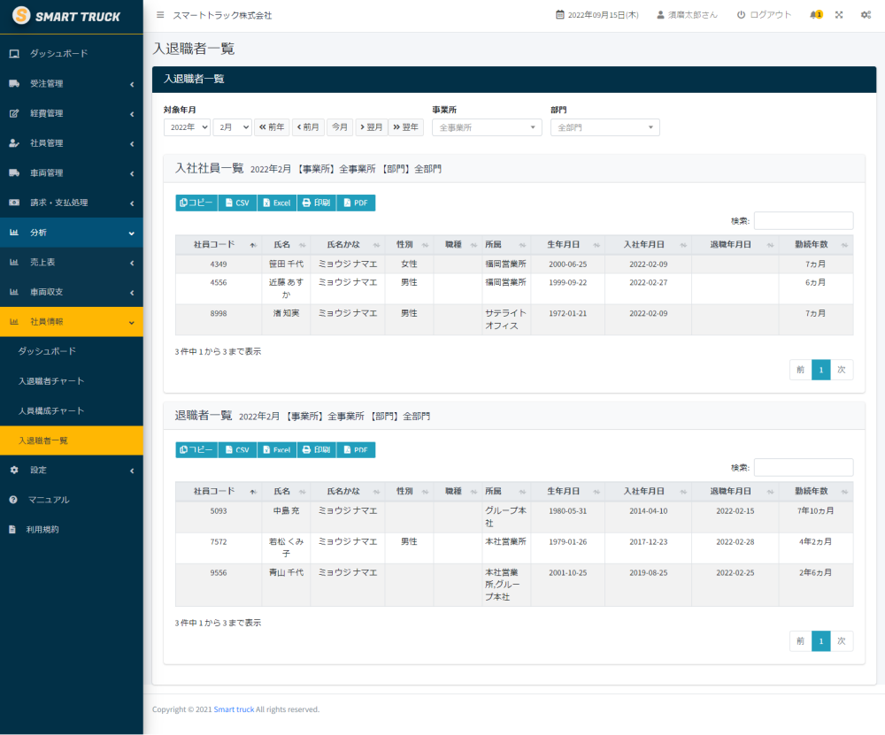Expand the 受注管理 sidebar menu
The height and width of the screenshot is (735, 885).
(x=71, y=84)
